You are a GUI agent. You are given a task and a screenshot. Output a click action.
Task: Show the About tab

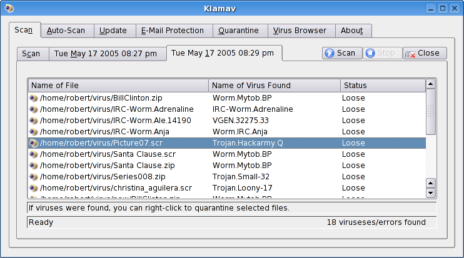click(353, 31)
